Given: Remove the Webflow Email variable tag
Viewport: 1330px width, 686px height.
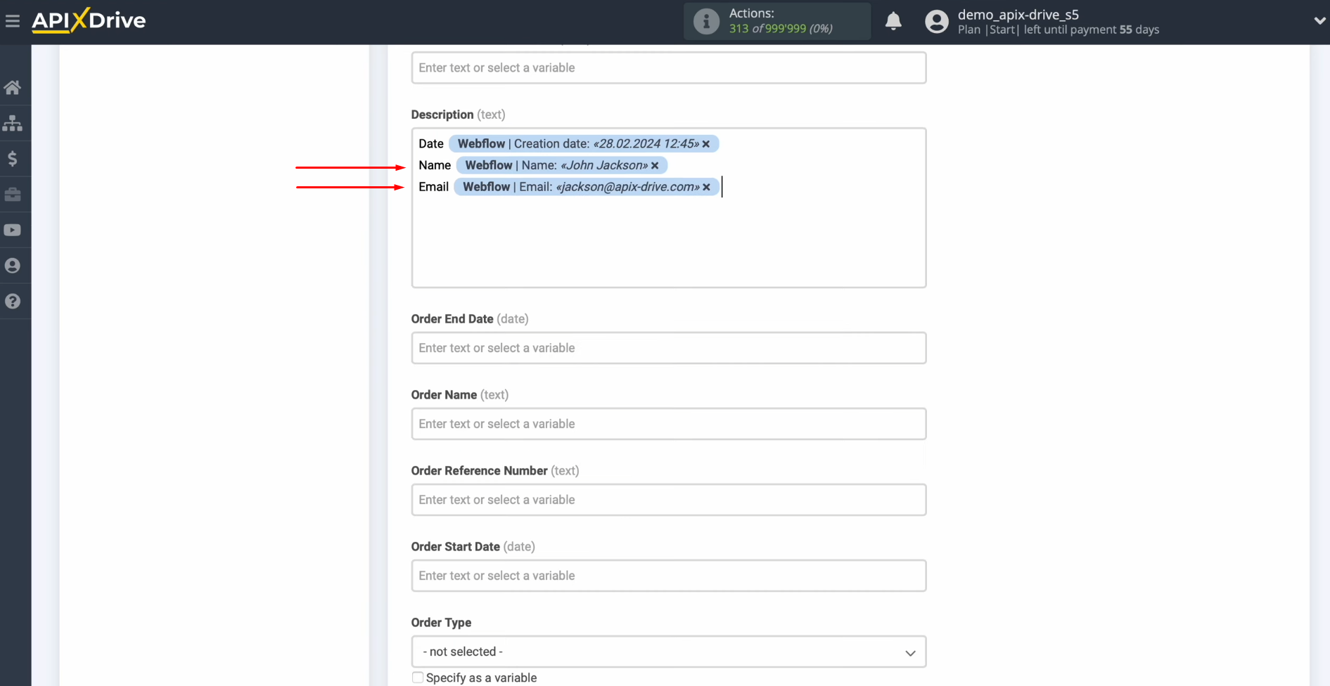Looking at the screenshot, I should click(706, 187).
